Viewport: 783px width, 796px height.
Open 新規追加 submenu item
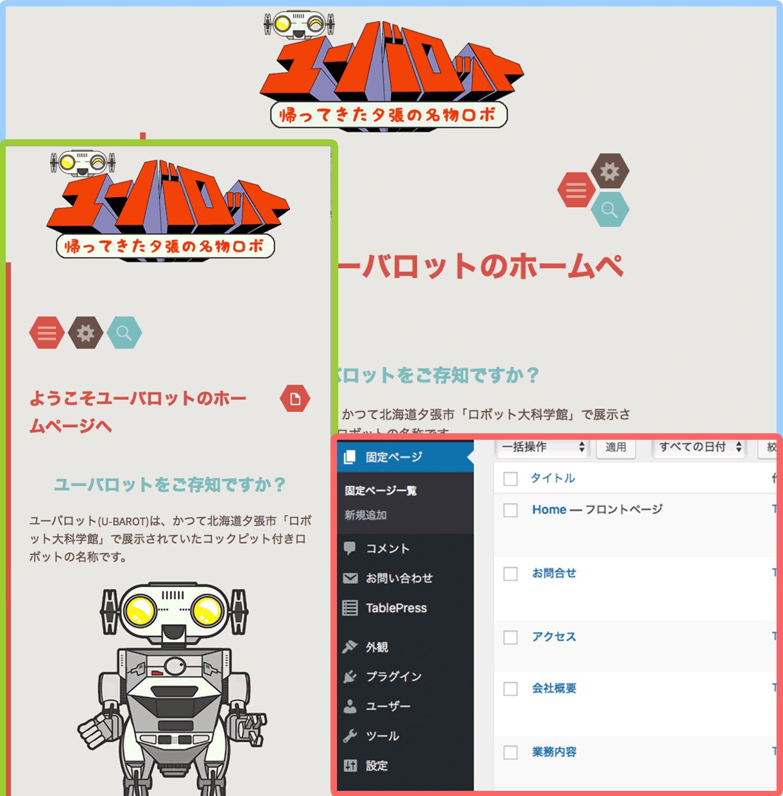[x=365, y=515]
